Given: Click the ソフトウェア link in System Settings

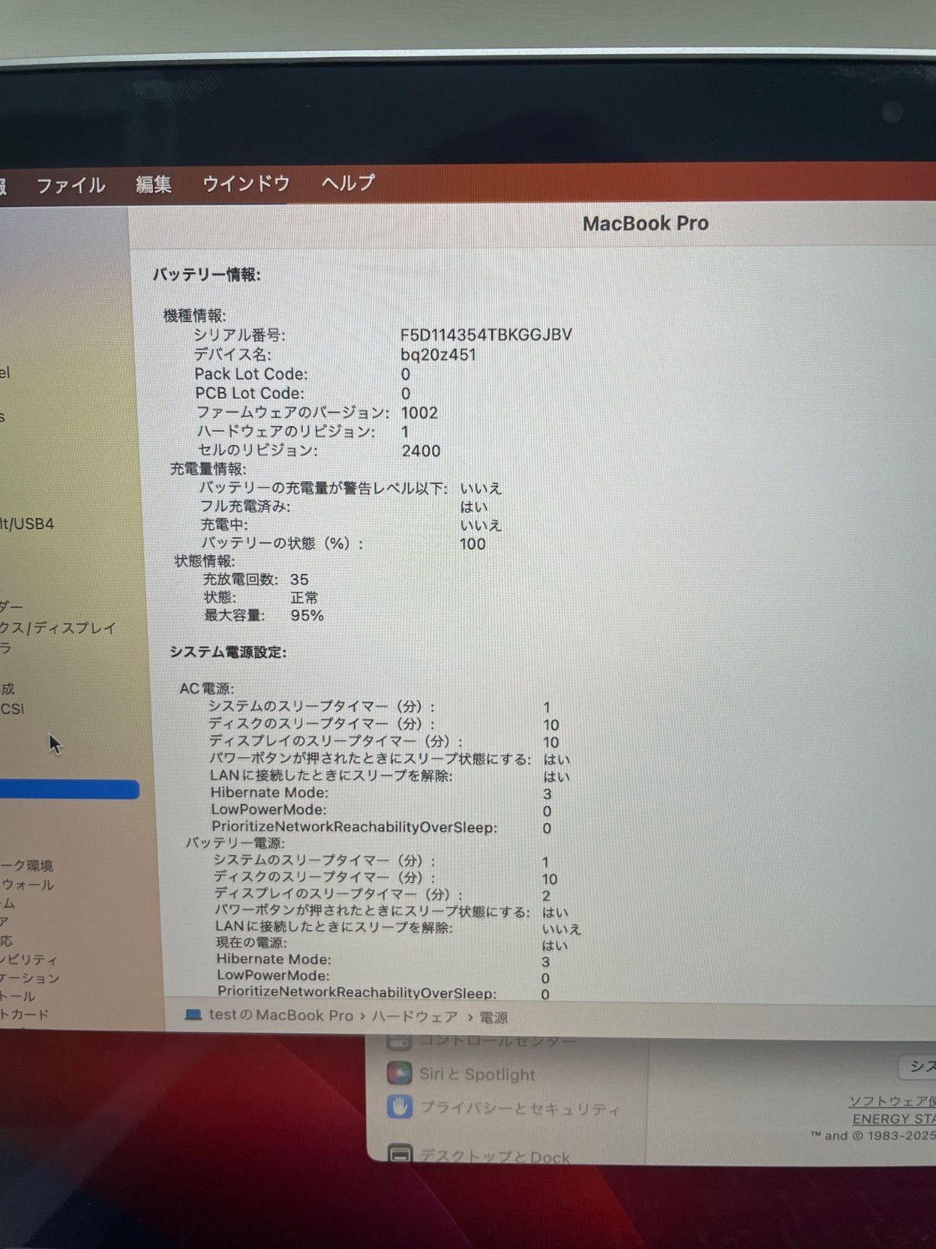Looking at the screenshot, I should point(892,1101).
